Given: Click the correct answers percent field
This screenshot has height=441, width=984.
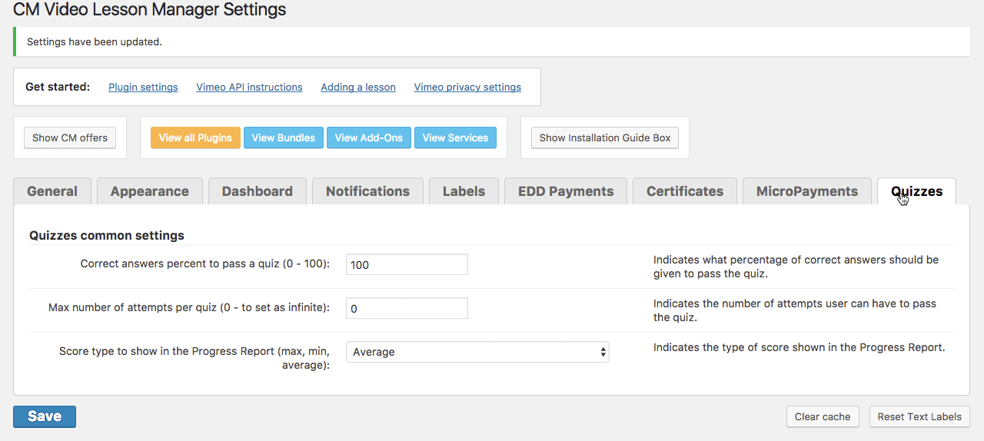Looking at the screenshot, I should (407, 264).
